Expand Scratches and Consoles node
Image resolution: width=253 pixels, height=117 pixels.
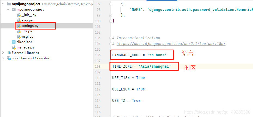(3, 58)
